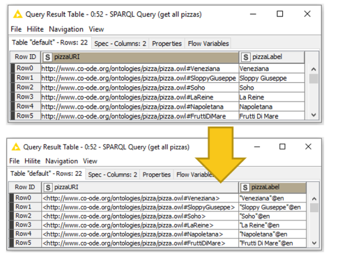Select Row1 ID cell in upper window
The image size is (340, 258).
(25, 78)
